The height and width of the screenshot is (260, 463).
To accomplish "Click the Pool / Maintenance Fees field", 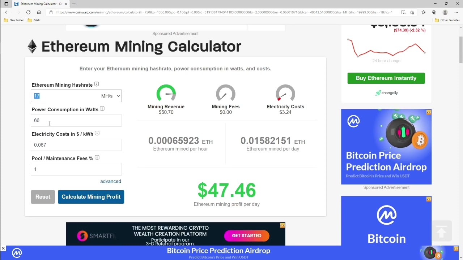I will pos(76,169).
